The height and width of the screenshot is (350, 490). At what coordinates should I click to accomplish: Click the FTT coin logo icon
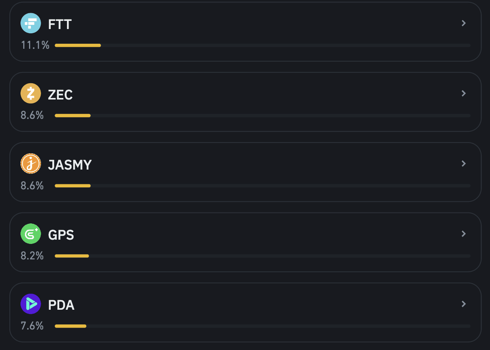pos(31,23)
